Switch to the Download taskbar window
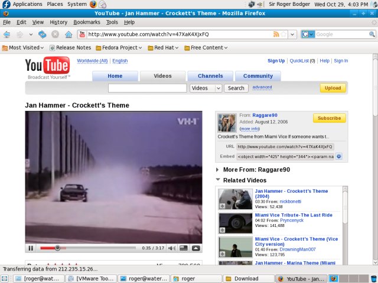The image size is (378, 283). pyautogui.click(x=249, y=279)
